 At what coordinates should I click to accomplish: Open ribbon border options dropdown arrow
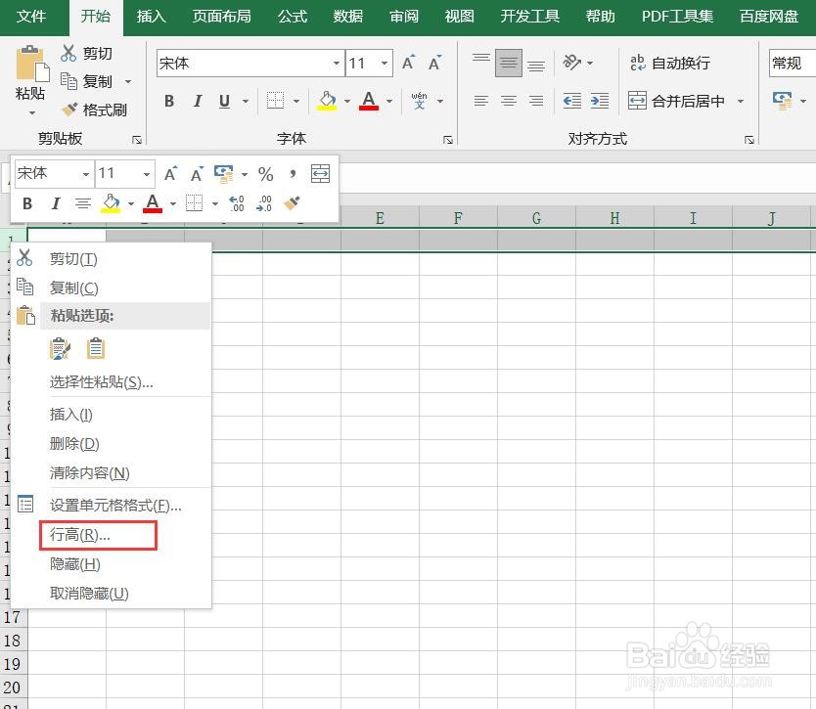[x=296, y=102]
